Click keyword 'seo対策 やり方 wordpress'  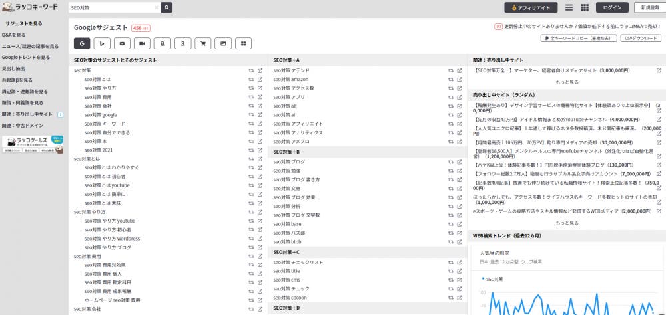(x=112, y=239)
